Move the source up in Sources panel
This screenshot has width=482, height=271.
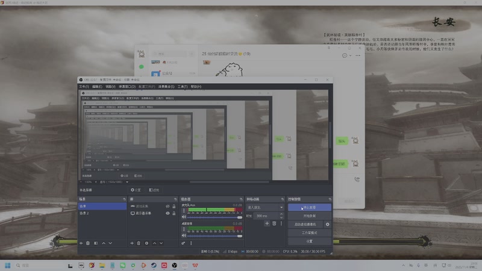[x=154, y=243]
